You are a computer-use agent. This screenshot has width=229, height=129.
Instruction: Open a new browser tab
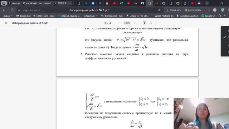(207, 3)
